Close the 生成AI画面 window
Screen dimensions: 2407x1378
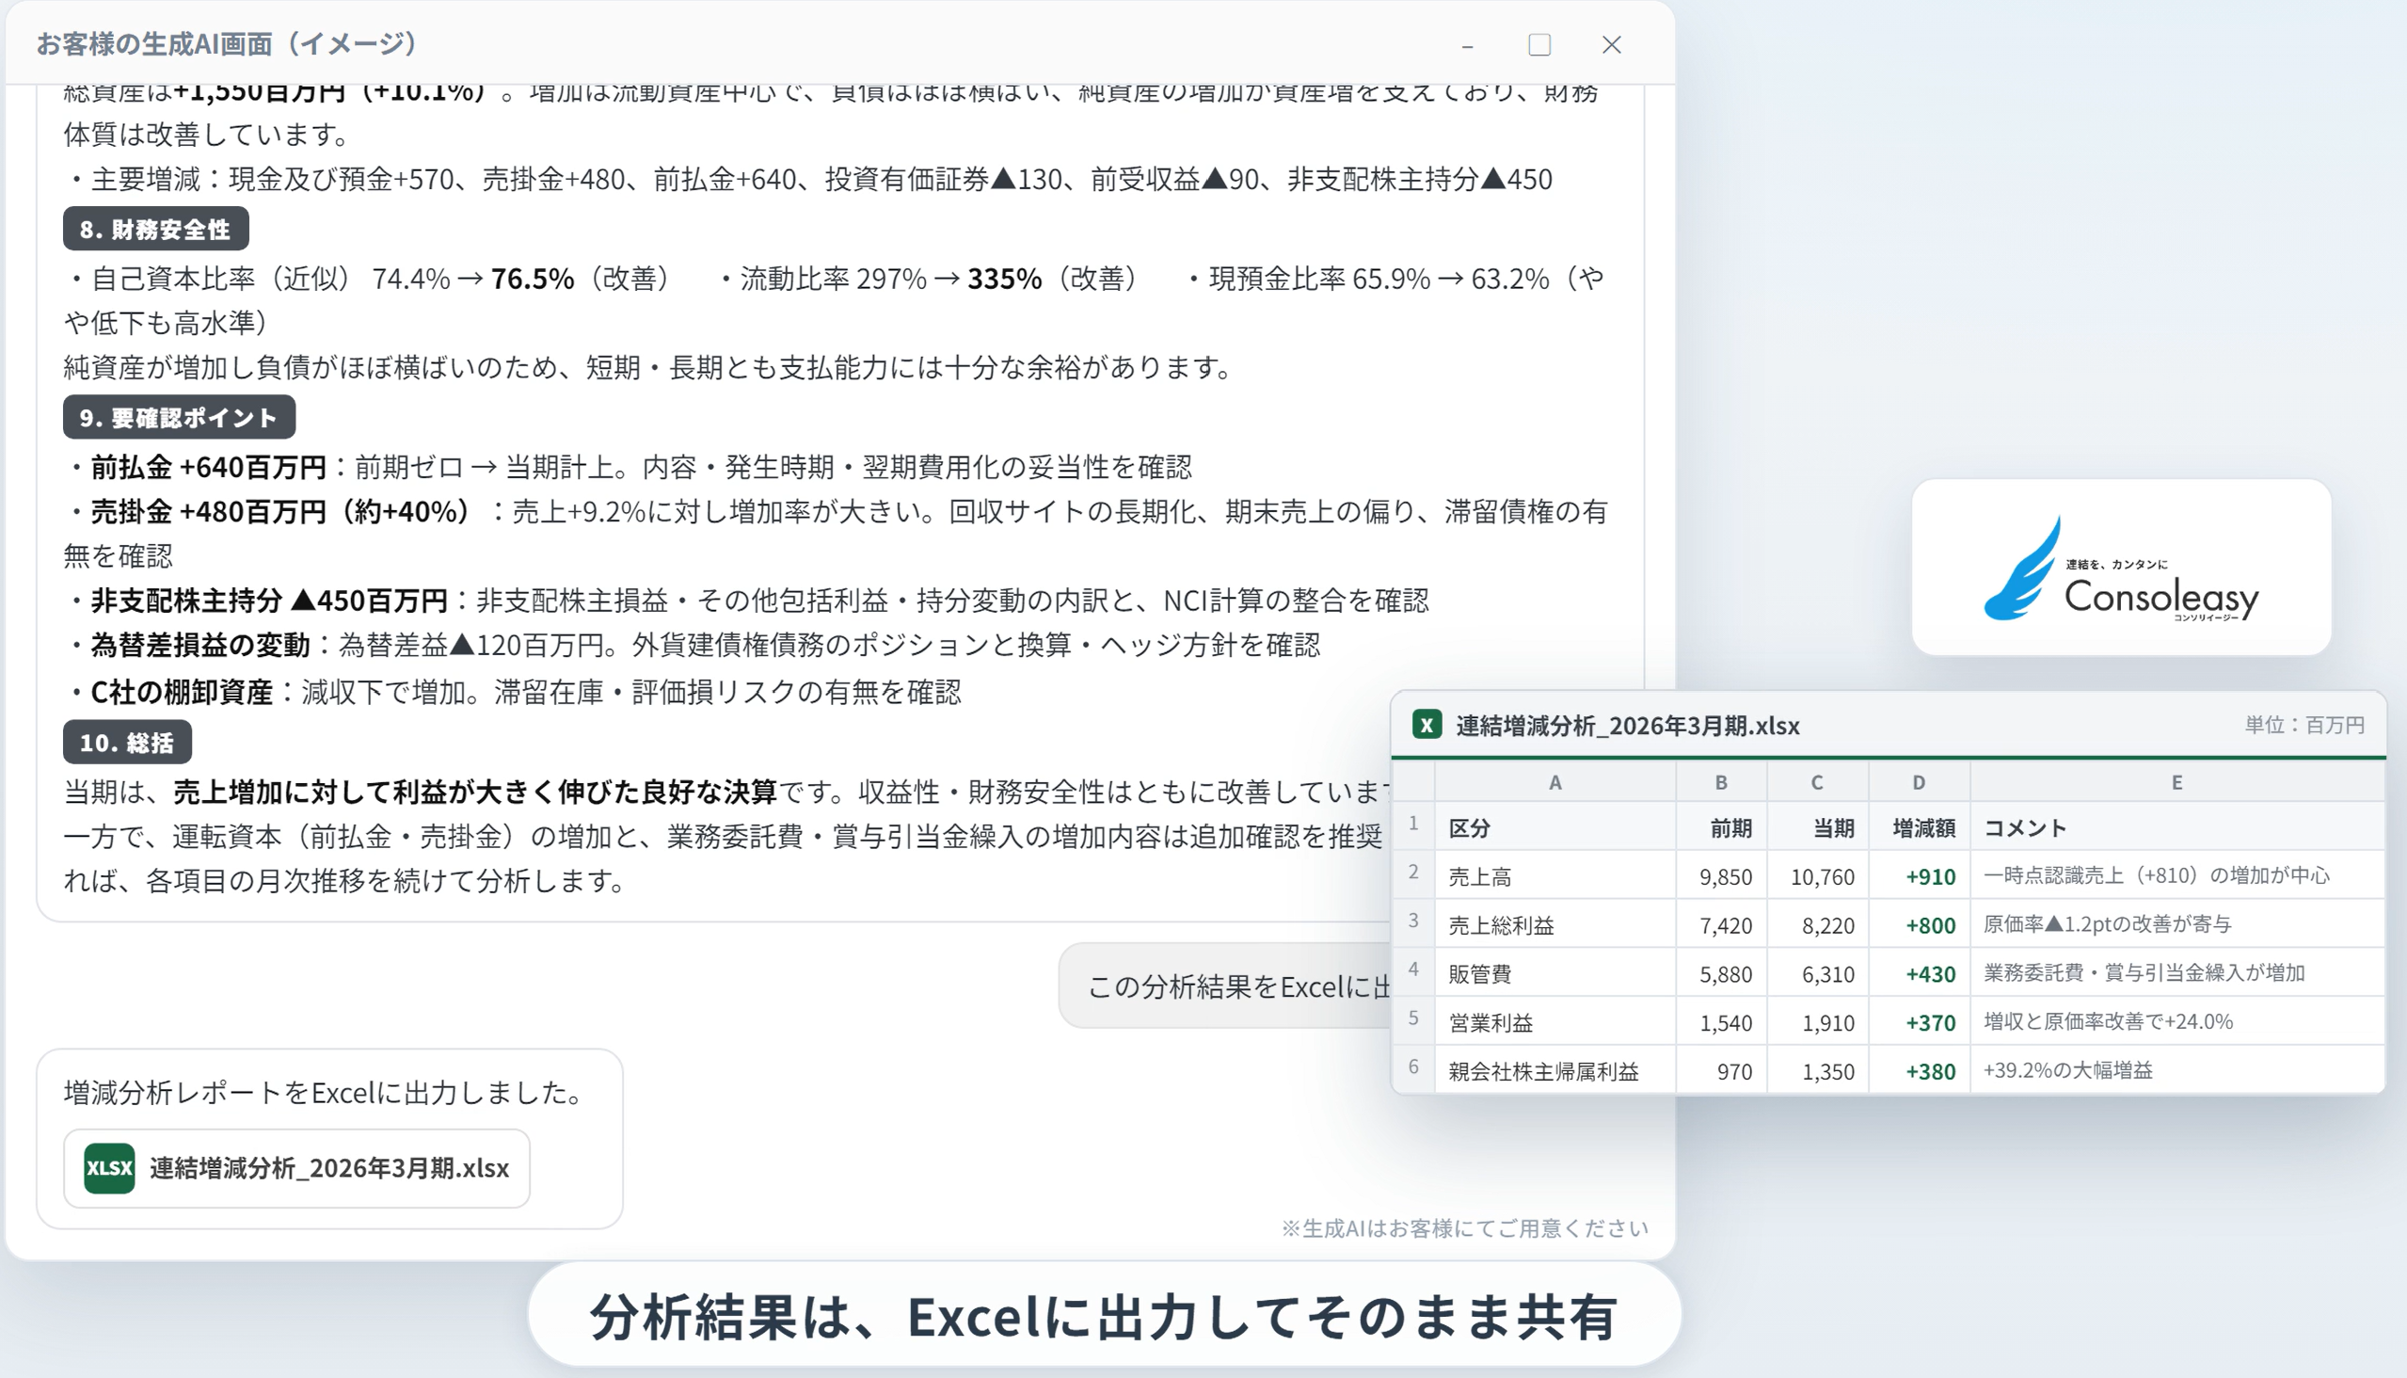(x=1611, y=44)
